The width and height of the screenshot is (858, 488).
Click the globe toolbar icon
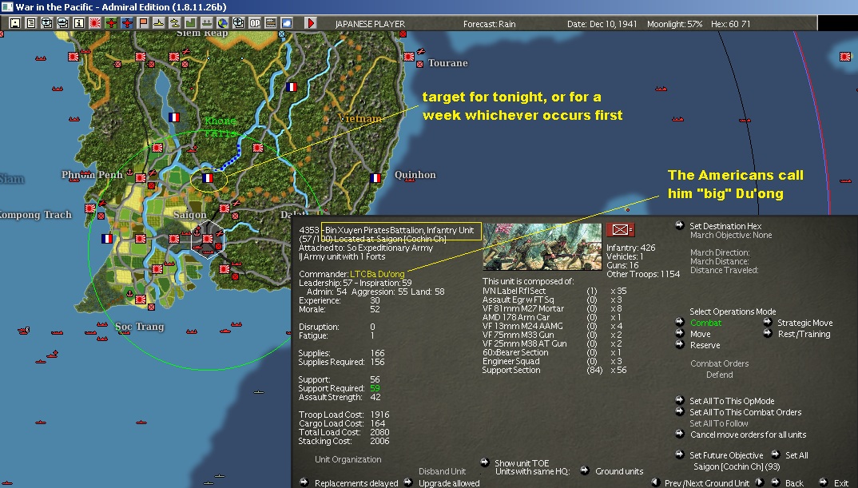tap(223, 23)
